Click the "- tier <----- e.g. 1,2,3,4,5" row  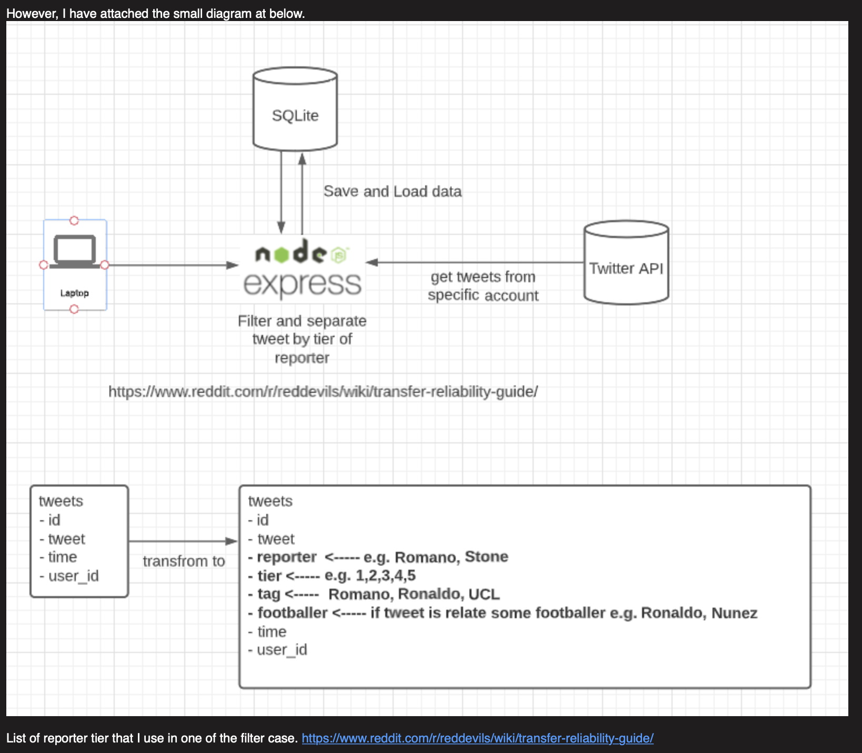[332, 576]
